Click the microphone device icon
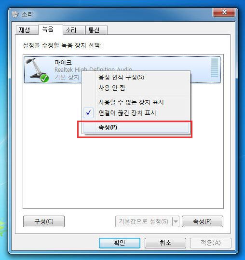Image resolution: width=245 pixels, height=260 pixels. (x=37, y=70)
